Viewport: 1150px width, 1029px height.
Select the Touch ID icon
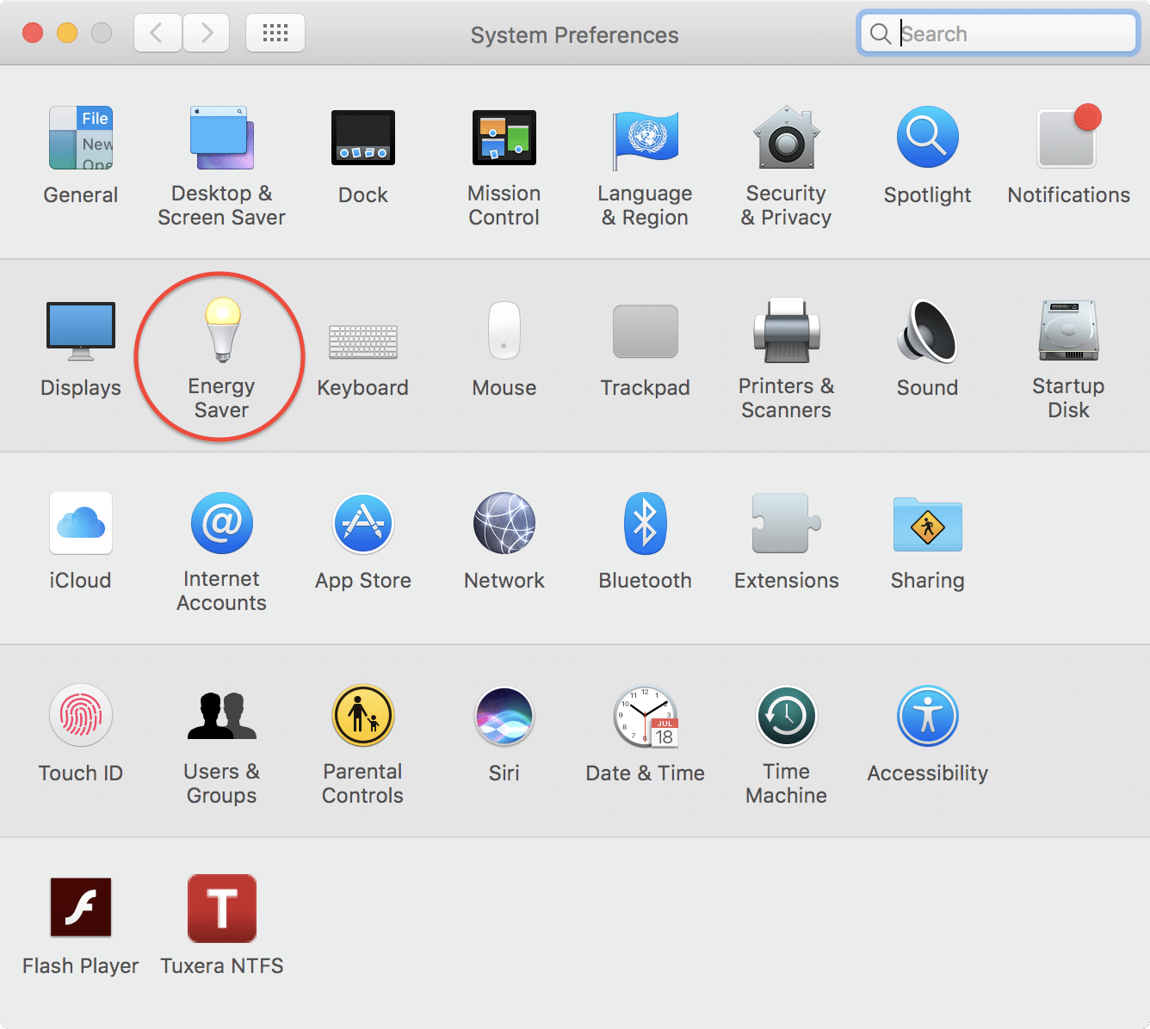tap(80, 715)
